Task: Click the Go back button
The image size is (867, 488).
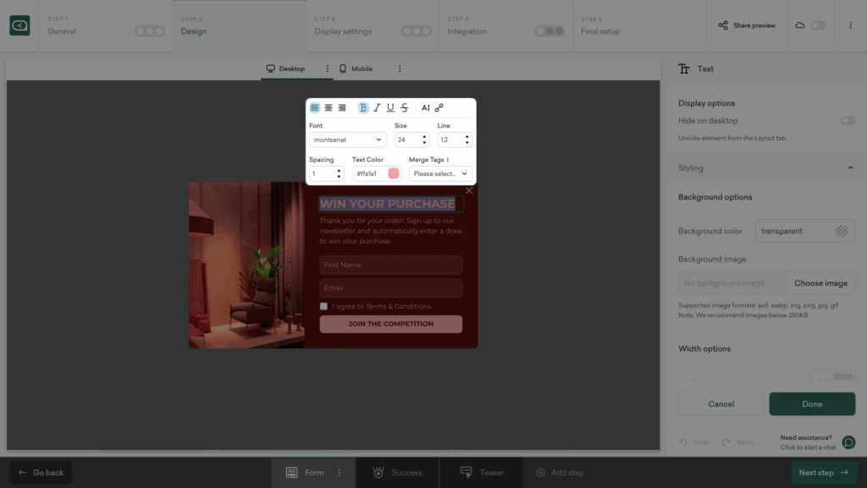Action: click(41, 473)
